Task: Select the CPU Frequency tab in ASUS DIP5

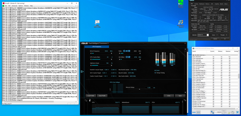Action: 97,47
